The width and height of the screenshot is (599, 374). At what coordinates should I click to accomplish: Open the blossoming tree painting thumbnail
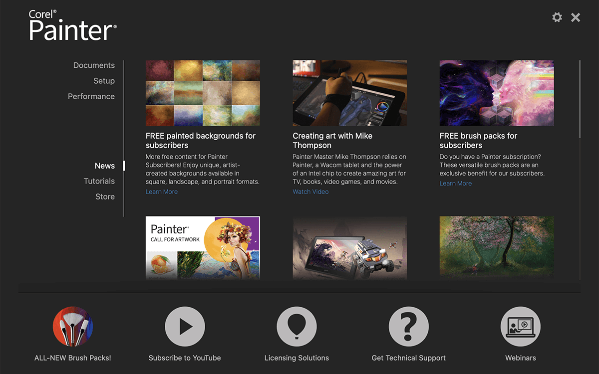coord(497,248)
